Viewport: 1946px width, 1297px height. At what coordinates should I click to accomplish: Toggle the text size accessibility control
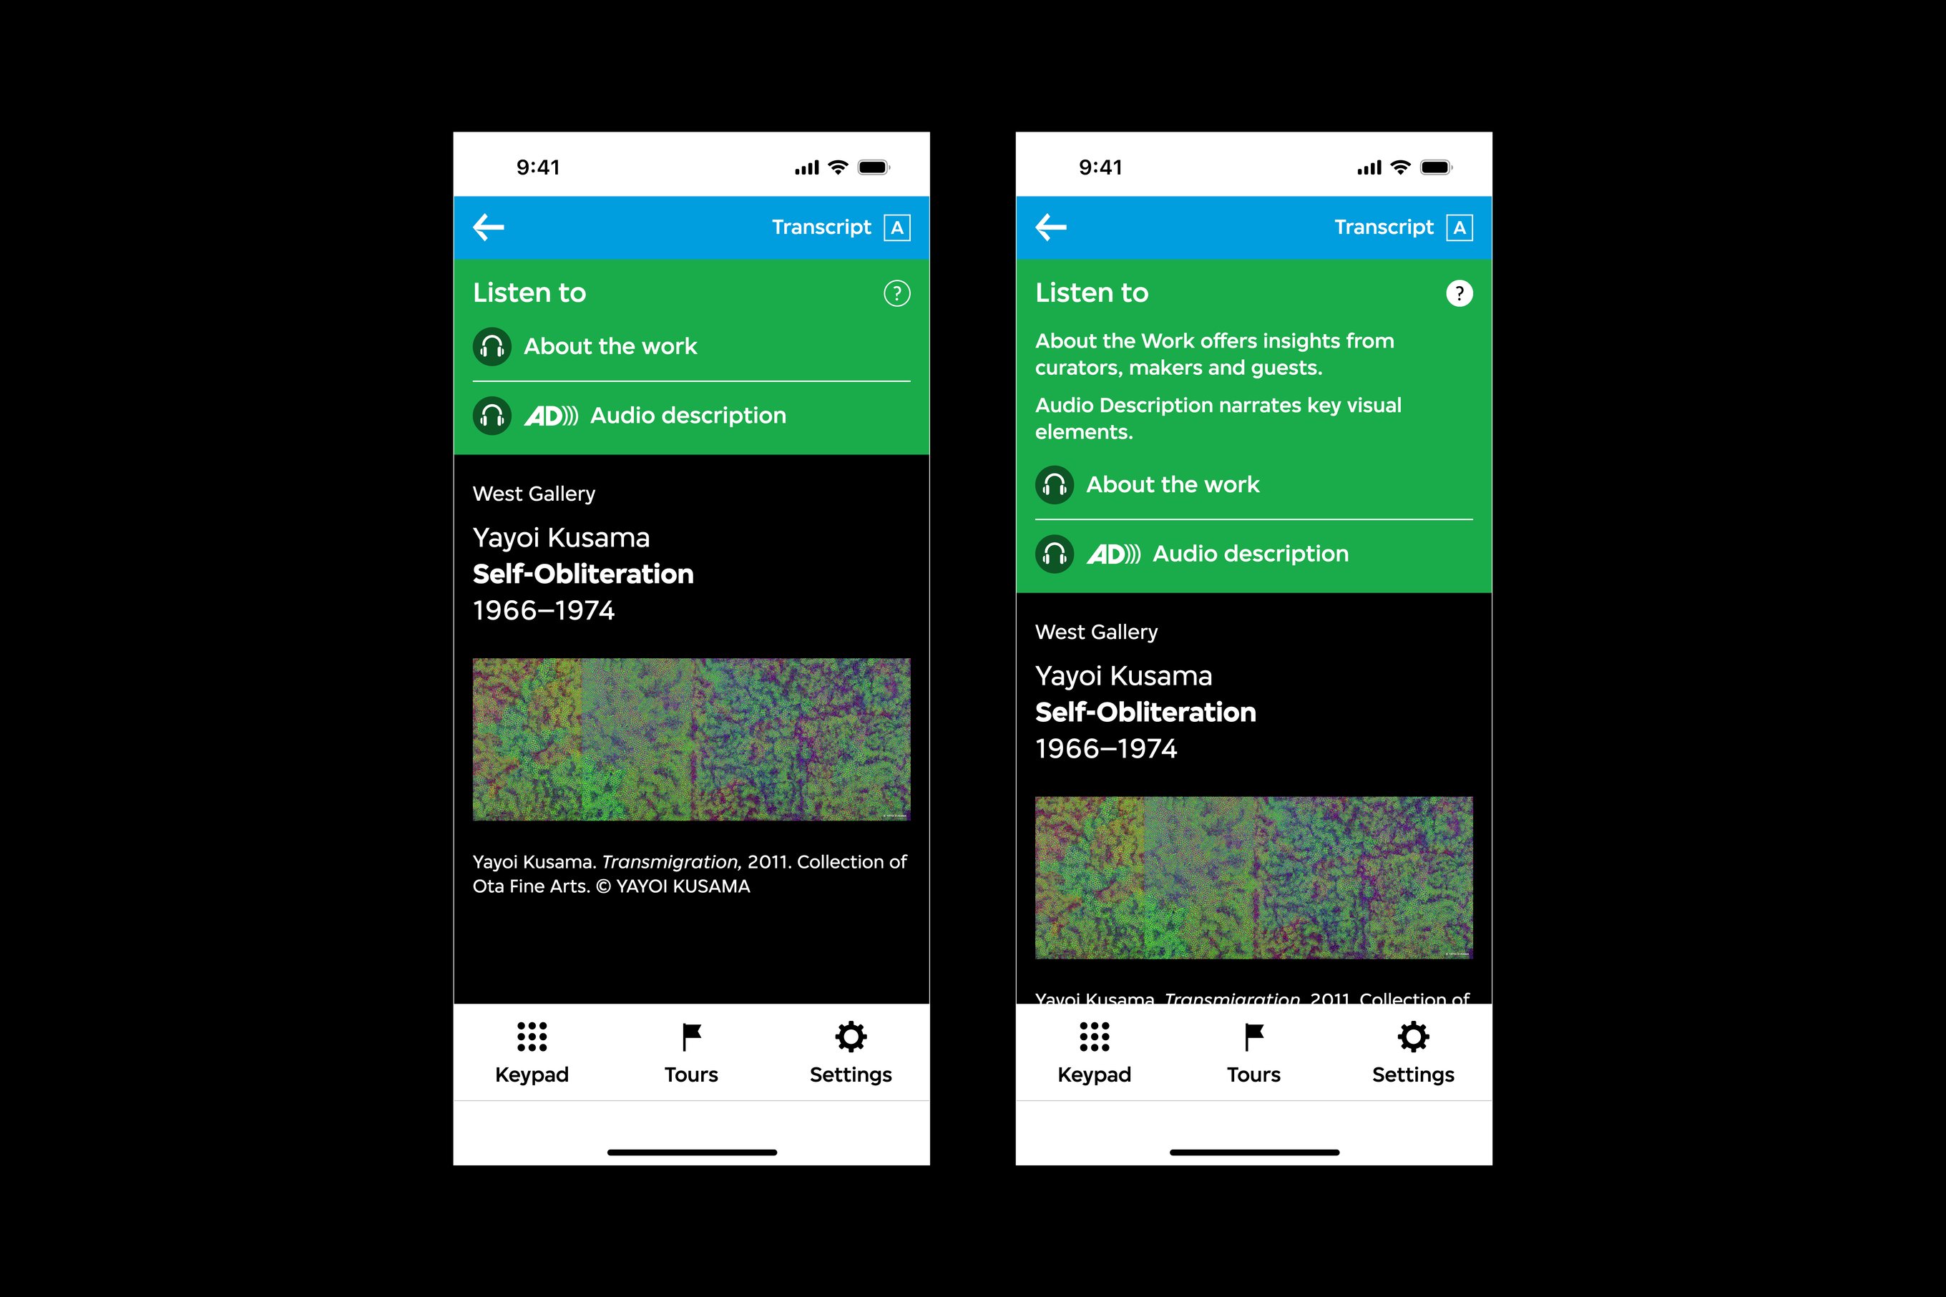(x=899, y=227)
